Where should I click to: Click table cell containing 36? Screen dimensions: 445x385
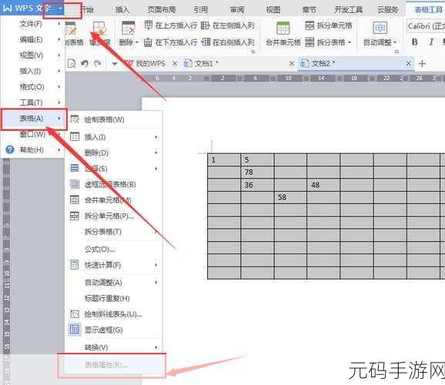pos(257,185)
